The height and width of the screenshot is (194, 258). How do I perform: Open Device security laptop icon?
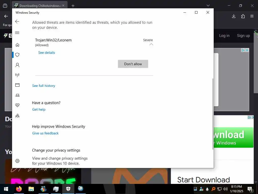pyautogui.click(x=17, y=95)
